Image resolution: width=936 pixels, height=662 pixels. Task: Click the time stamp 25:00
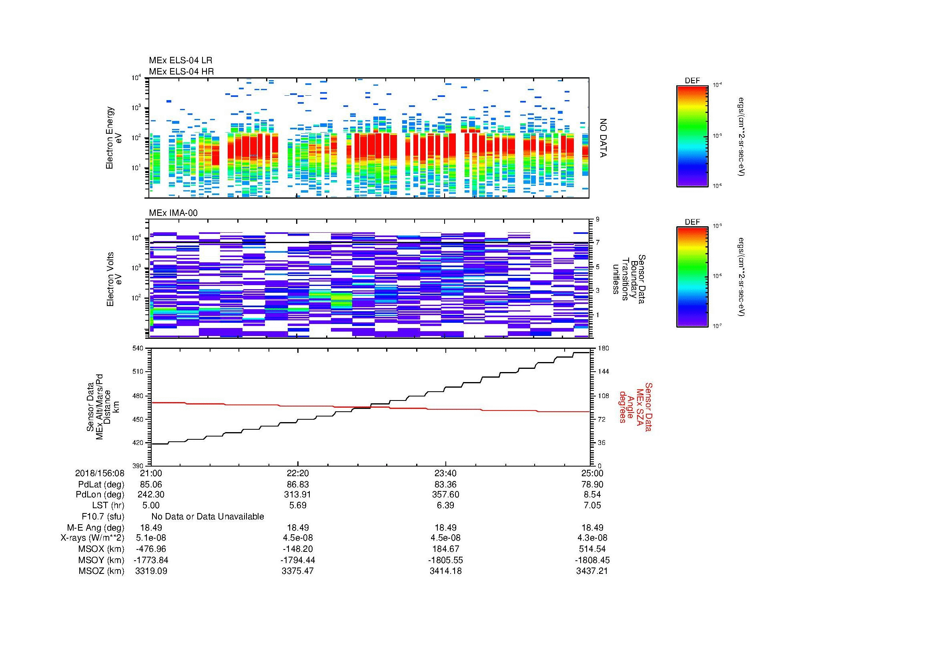click(592, 473)
